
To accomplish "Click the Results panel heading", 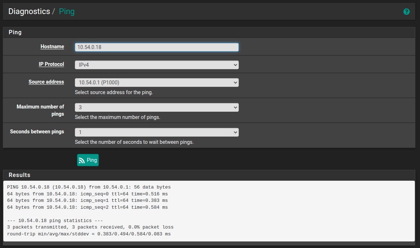I will pyautogui.click(x=20, y=175).
